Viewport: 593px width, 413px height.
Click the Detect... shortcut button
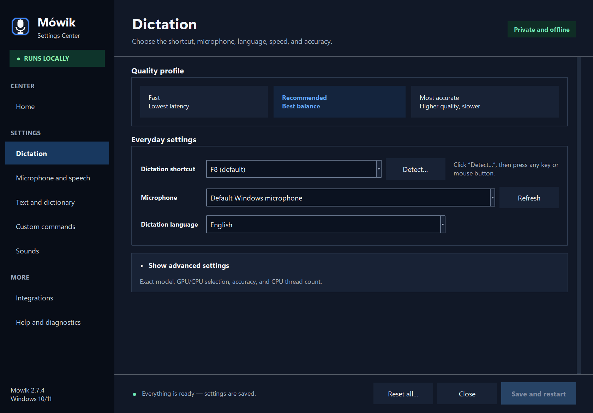click(415, 169)
